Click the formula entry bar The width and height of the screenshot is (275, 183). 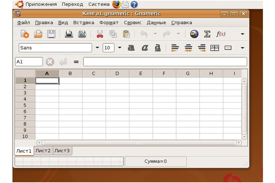[x=165, y=62]
